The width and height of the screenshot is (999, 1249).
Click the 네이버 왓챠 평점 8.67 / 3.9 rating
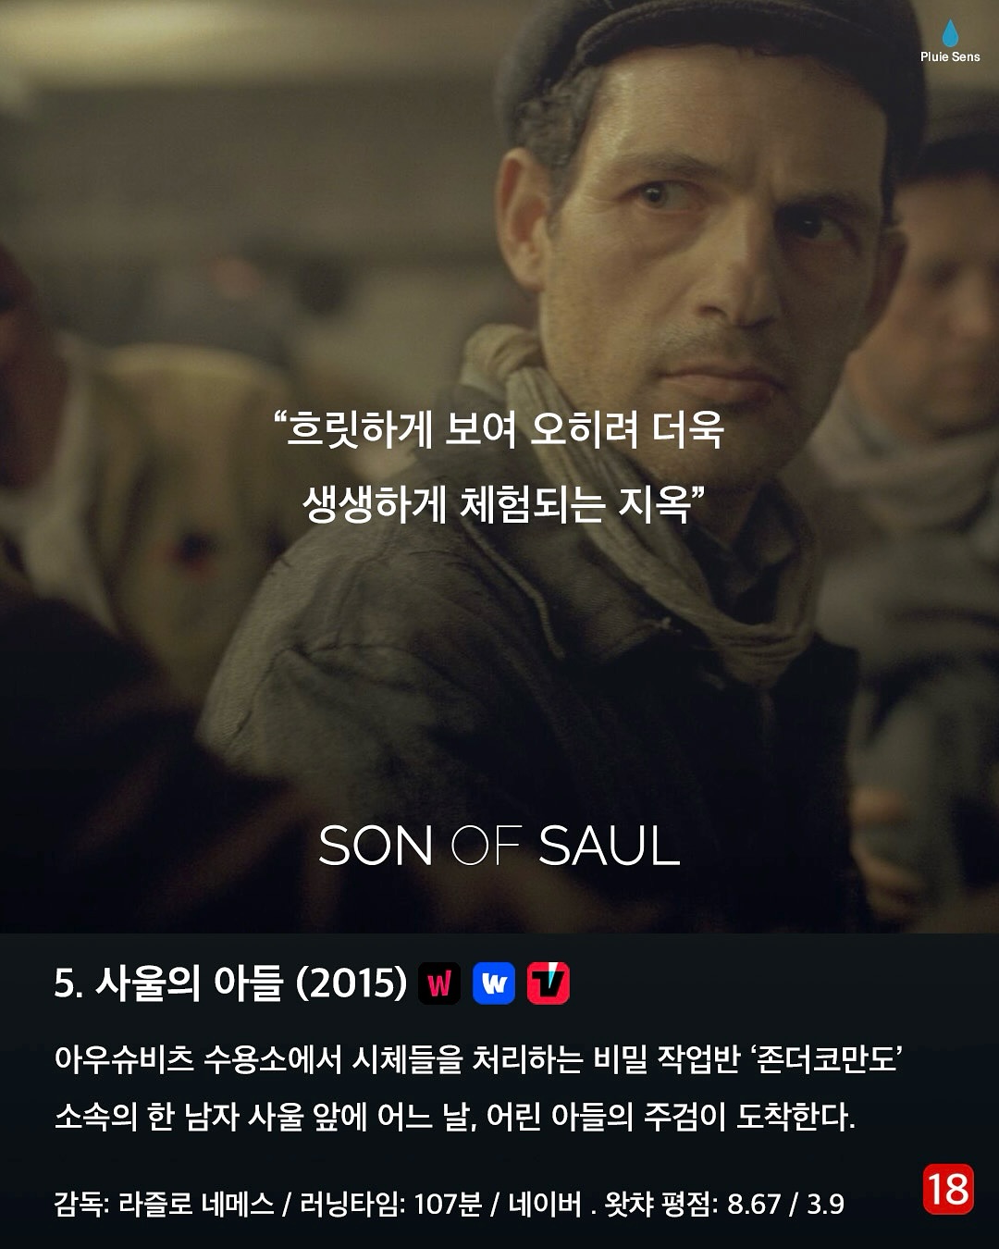pyautogui.click(x=676, y=1205)
